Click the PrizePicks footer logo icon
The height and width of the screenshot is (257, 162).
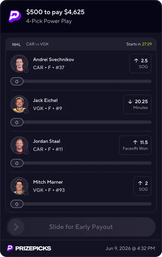(x=10, y=248)
